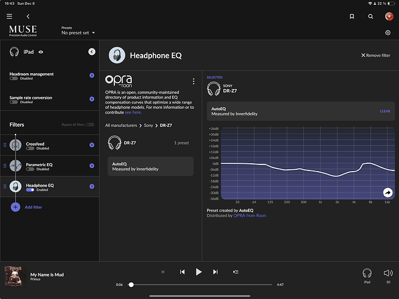Click the My Name Is Mud track title
Image resolution: width=399 pixels, height=299 pixels.
pos(47,274)
